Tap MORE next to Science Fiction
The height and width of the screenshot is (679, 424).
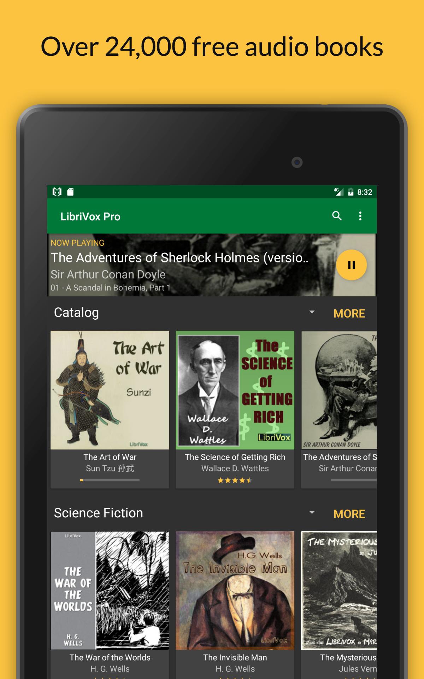pos(349,514)
